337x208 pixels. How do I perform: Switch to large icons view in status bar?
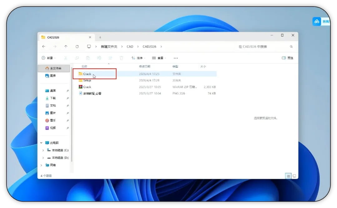(x=294, y=176)
